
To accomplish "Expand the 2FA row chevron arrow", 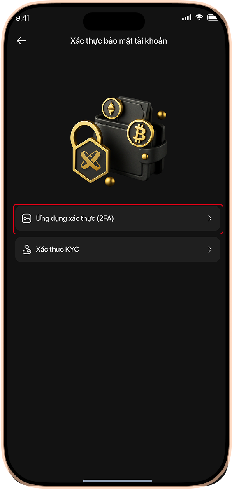I will 209,219.
